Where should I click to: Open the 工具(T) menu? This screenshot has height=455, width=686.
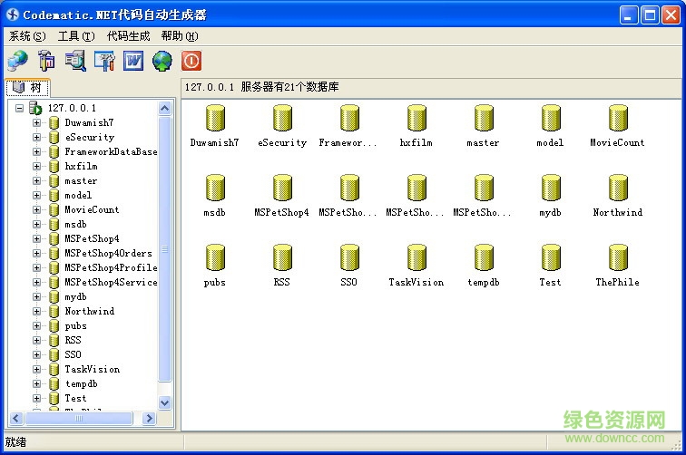tap(76, 36)
